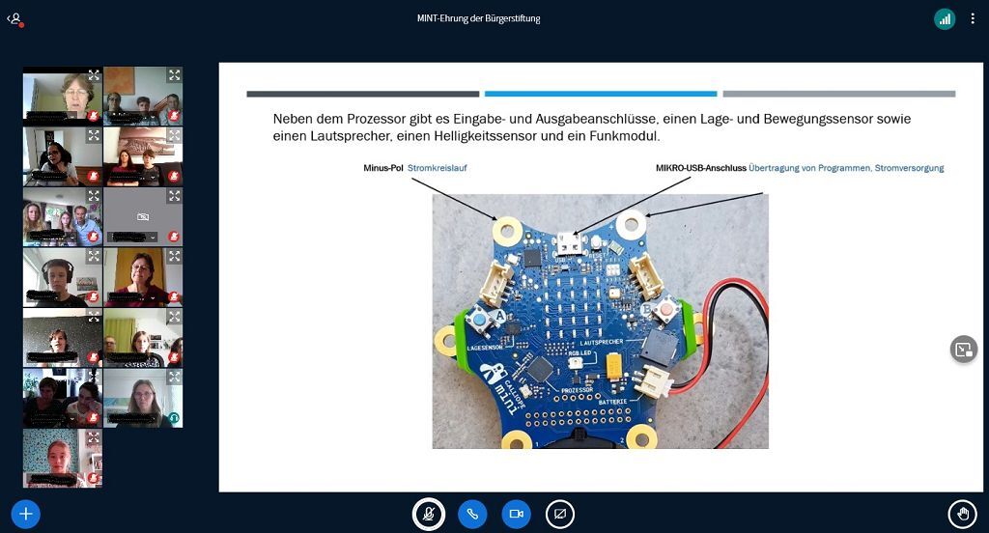
Task: Fullscreen the top-left webcam tile
Action: tap(94, 74)
